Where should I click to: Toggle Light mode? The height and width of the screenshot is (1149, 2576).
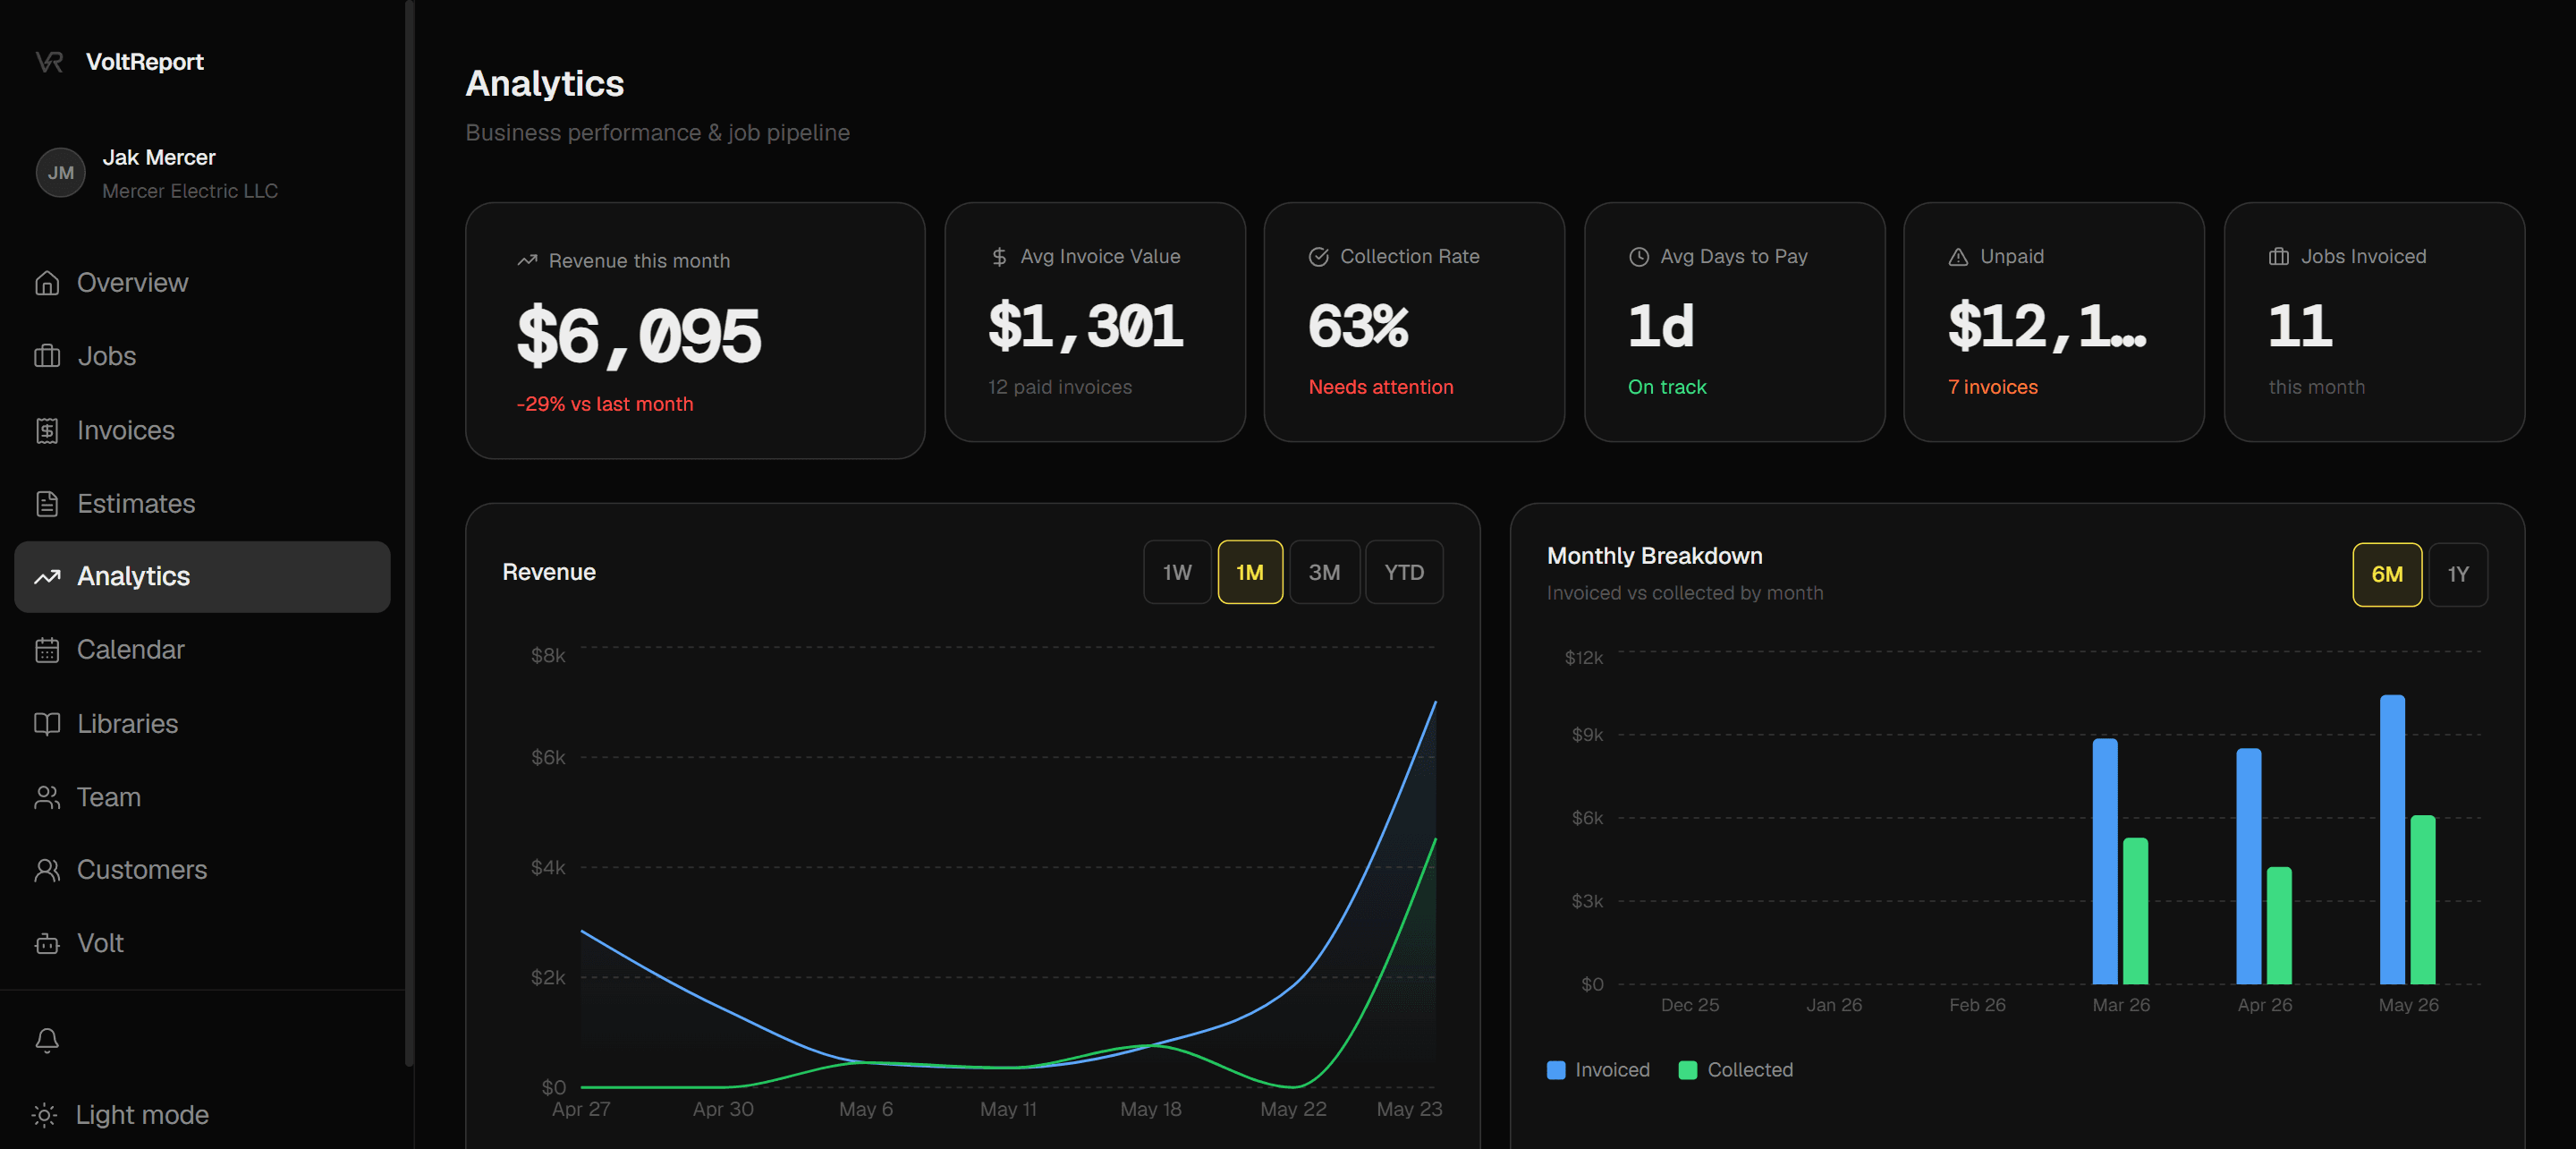click(121, 1114)
